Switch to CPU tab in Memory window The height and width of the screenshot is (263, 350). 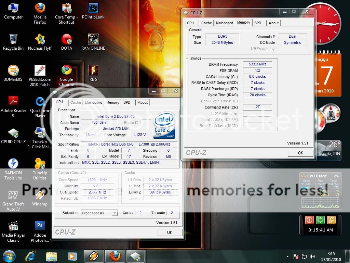pos(190,23)
